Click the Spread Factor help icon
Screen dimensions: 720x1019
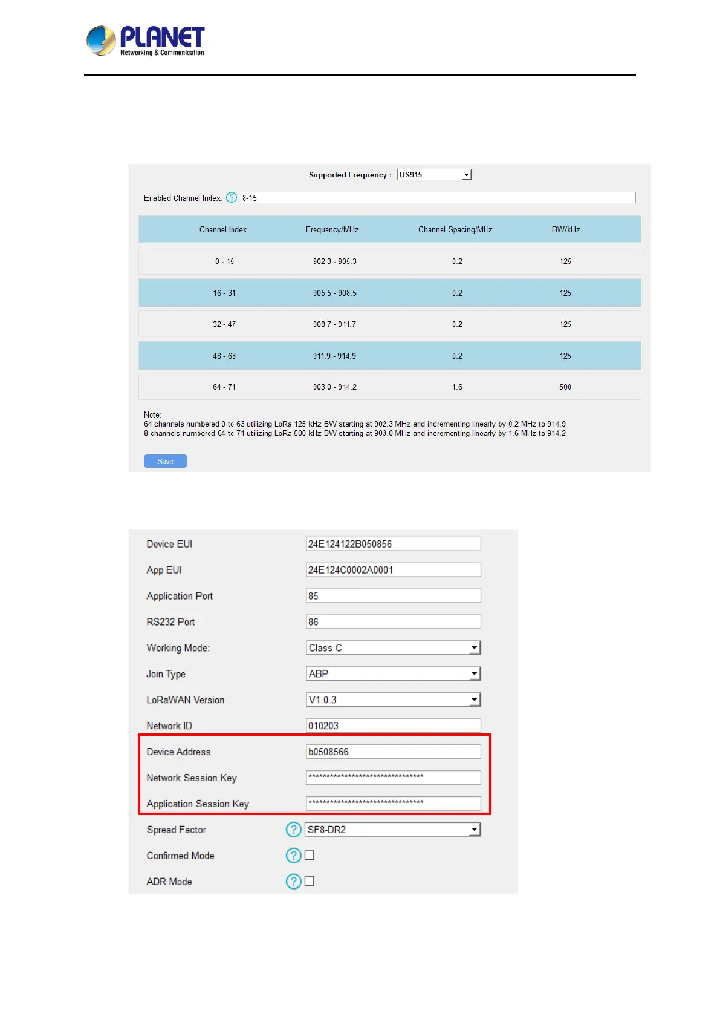click(x=293, y=830)
